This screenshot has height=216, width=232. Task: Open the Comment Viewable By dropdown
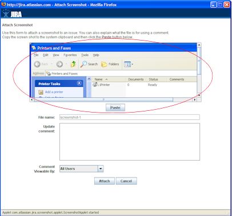click(x=101, y=169)
